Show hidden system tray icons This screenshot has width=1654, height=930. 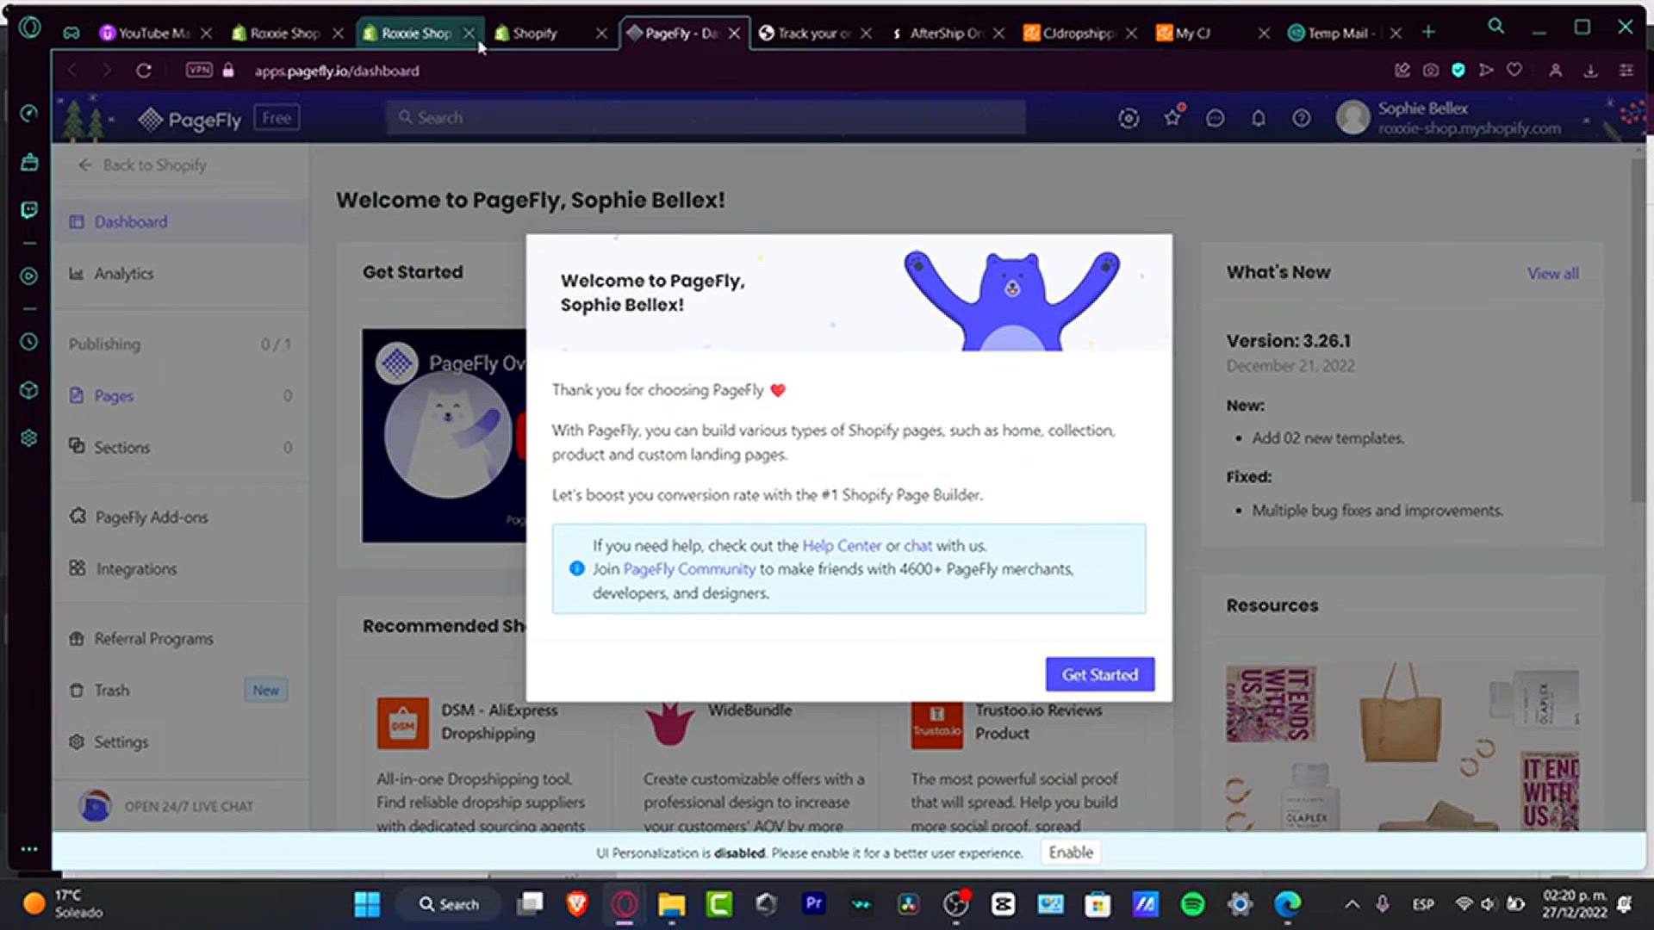1352,904
